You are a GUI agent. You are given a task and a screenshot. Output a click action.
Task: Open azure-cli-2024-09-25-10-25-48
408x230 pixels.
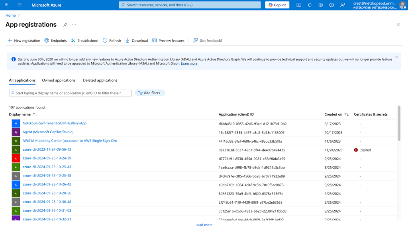tap(47, 176)
